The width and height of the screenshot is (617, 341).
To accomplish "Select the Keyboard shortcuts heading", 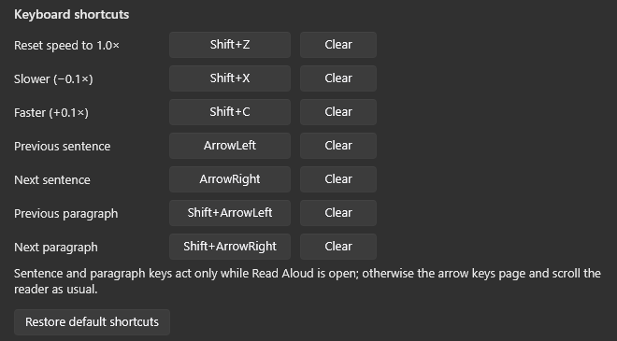I will (72, 15).
